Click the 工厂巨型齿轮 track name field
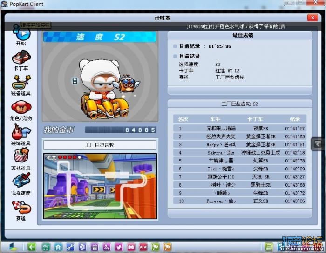Viewport: 326px width, 253px height. click(x=100, y=145)
